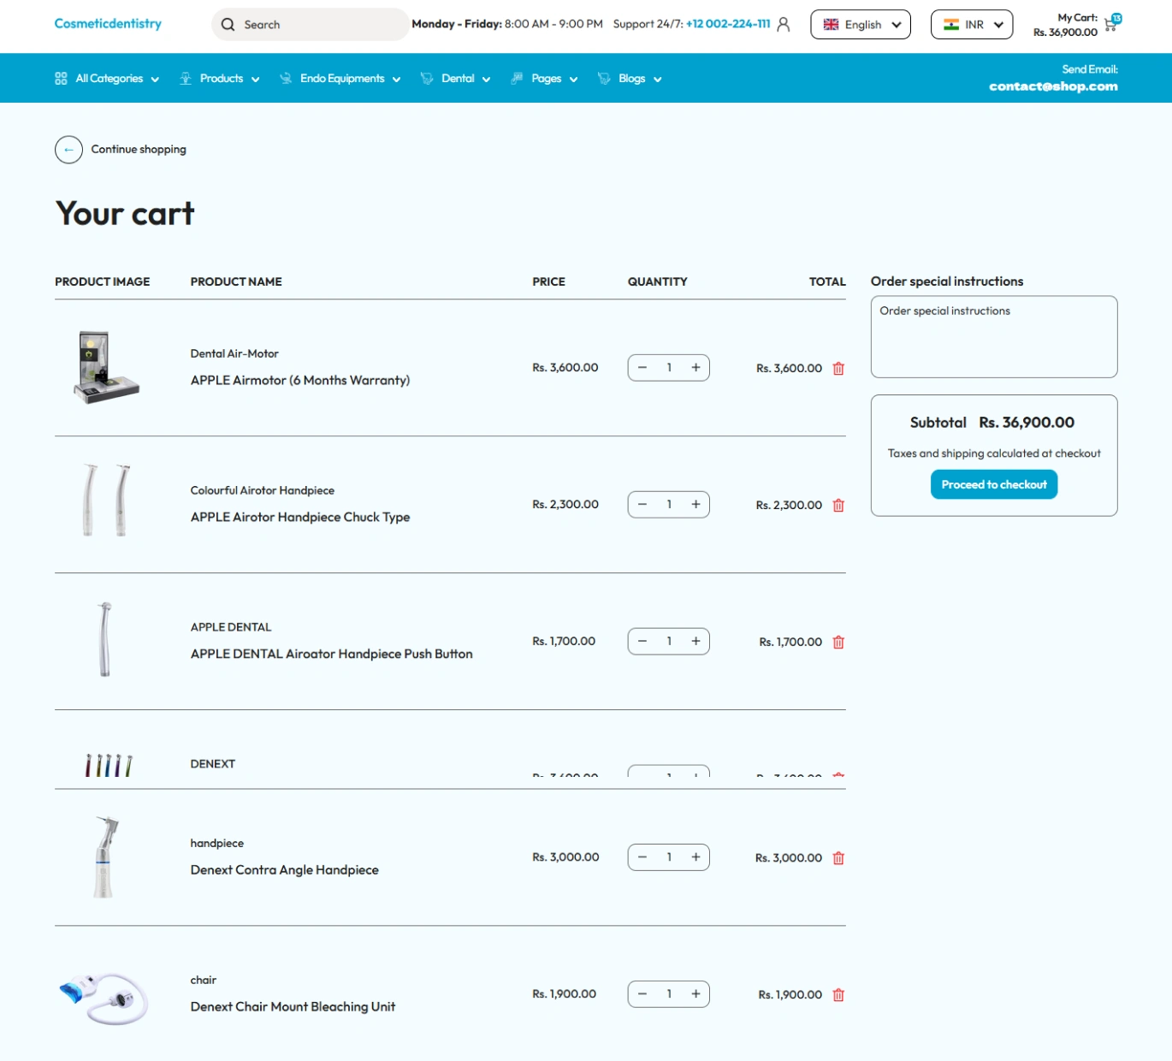Click the DENEXT vendor label
The image size is (1172, 1061).
click(213, 764)
